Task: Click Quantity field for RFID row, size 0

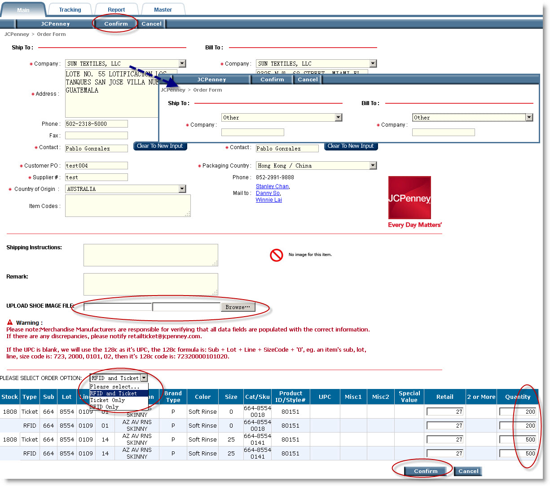Action: [x=518, y=426]
